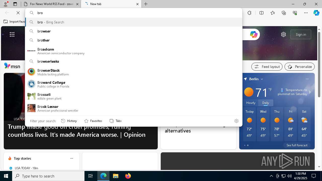
Task: Select Wed forecast column
Action: (x=263, y=124)
